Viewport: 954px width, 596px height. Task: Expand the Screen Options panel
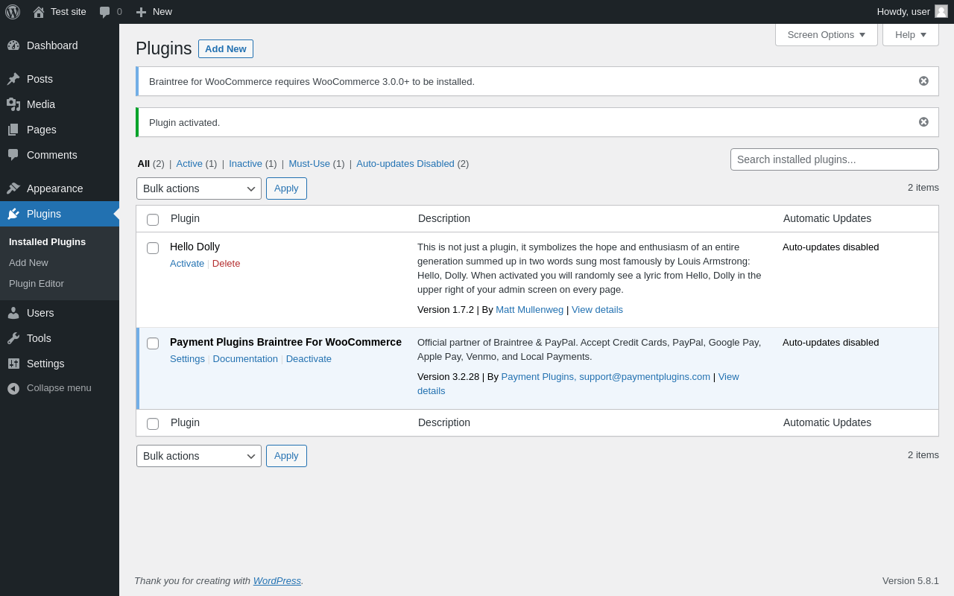tap(826, 34)
